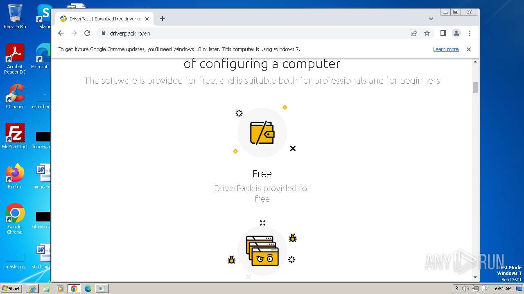Click the 6:51 AM system clock
Screen dimensions: 524x294
tap(504, 289)
